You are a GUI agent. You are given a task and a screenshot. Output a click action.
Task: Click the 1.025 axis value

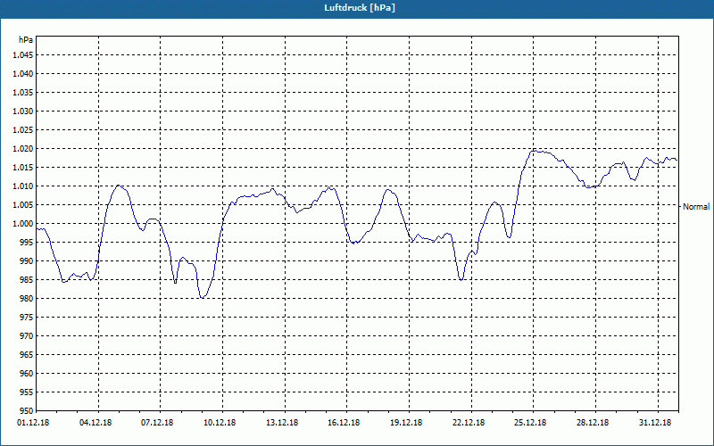point(23,129)
